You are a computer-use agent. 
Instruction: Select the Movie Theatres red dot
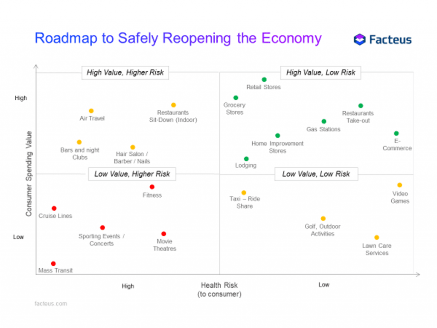163,234
